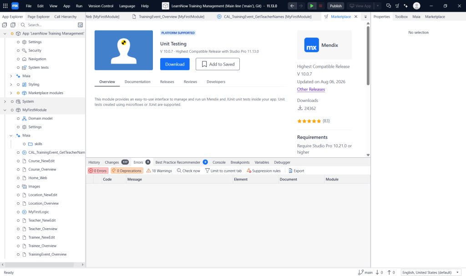Stop the running app with red square
The width and height of the screenshot is (466, 276).
[320, 5]
